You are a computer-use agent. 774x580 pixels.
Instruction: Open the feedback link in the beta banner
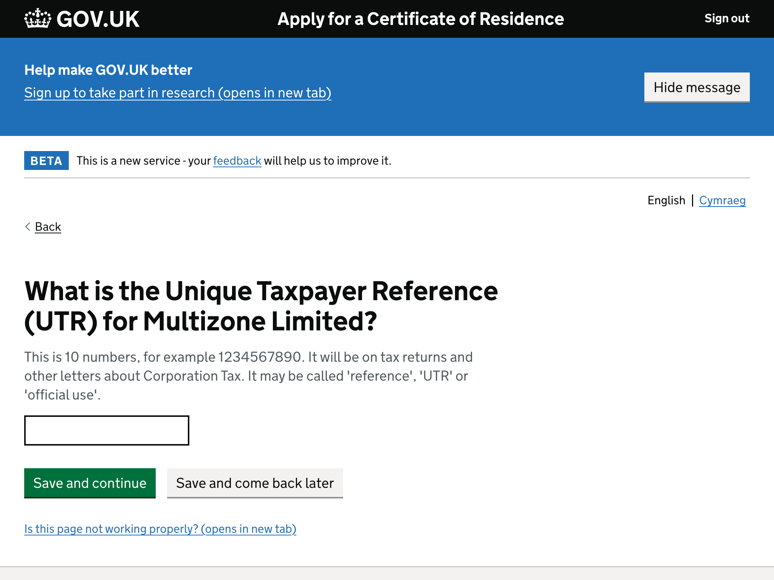(x=237, y=160)
